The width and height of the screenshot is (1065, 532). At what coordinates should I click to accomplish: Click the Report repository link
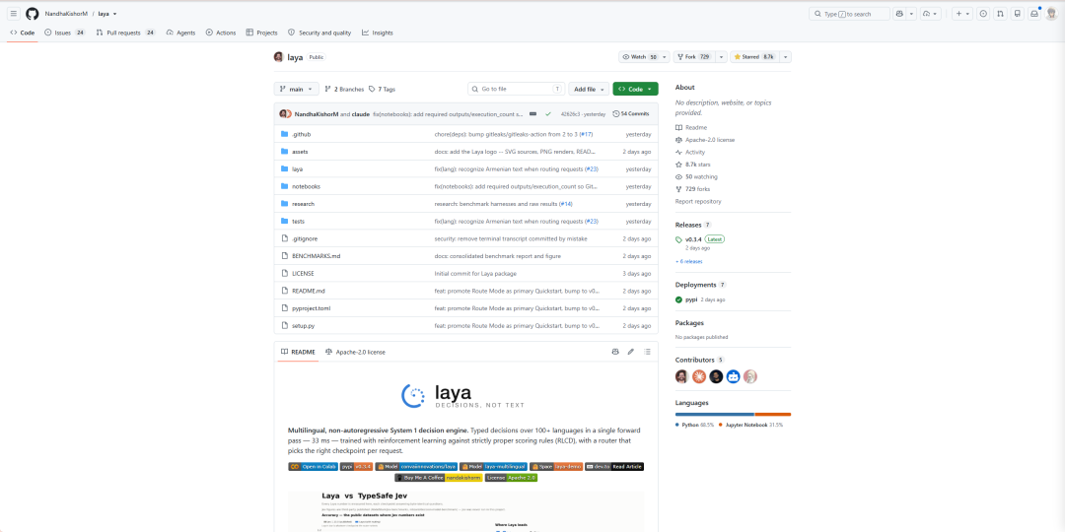[698, 202]
